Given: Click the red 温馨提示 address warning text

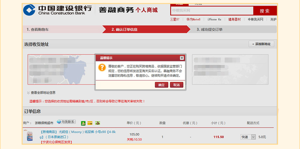Looking at the screenshot, I should click(87, 101).
